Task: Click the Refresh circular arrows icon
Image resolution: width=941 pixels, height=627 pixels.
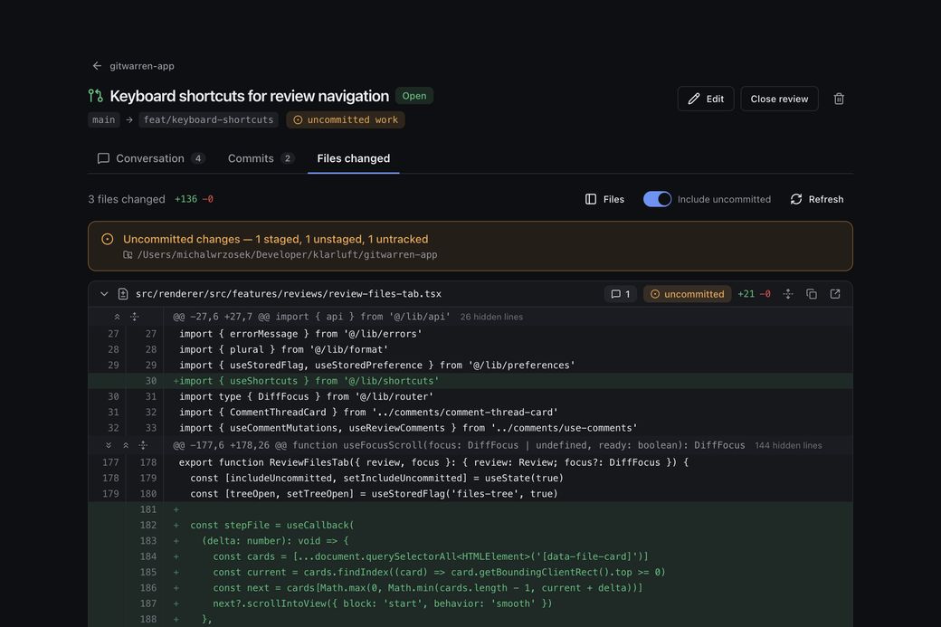Action: coord(795,199)
